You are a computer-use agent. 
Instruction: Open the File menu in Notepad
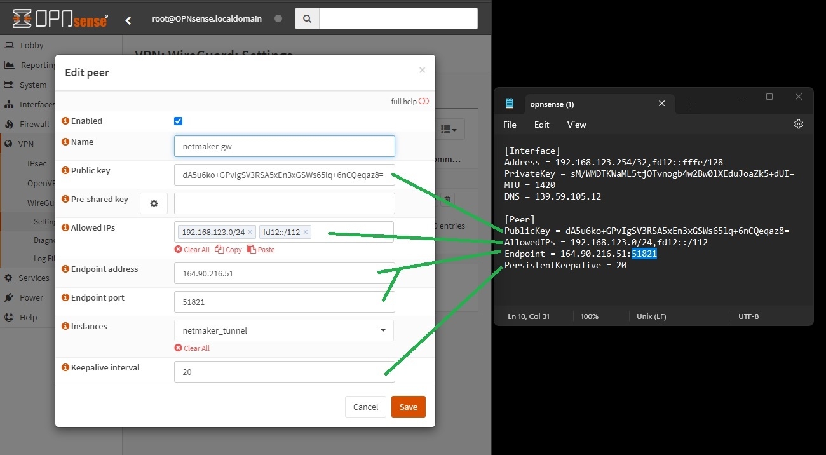pyautogui.click(x=510, y=125)
